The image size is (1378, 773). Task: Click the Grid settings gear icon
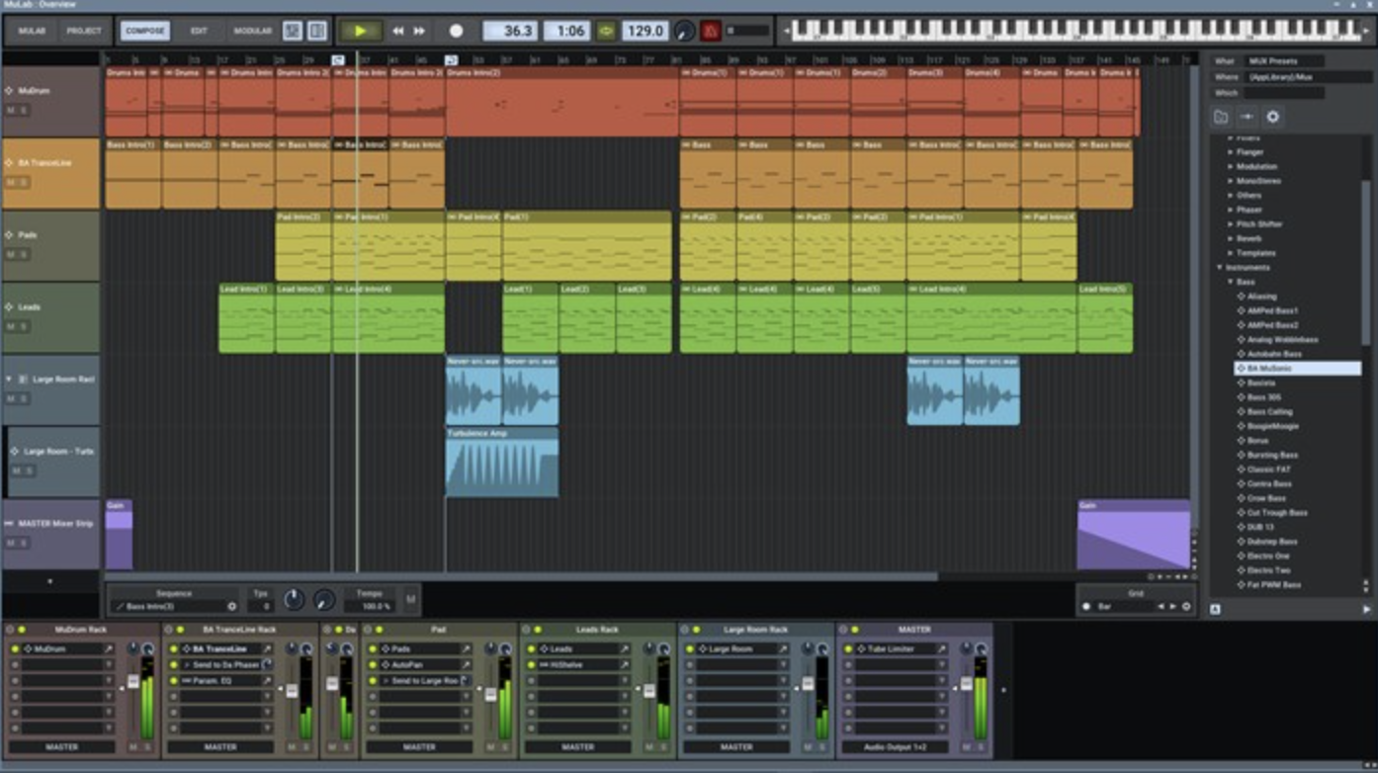click(x=1186, y=607)
